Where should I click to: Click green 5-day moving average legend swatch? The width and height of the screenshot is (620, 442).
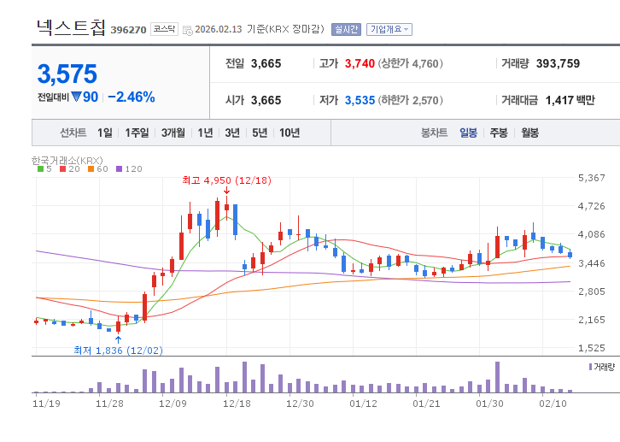point(40,169)
